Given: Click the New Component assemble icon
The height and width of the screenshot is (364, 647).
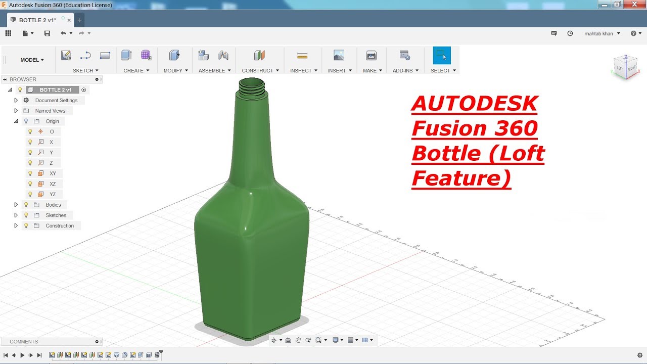Looking at the screenshot, I should pyautogui.click(x=204, y=56).
